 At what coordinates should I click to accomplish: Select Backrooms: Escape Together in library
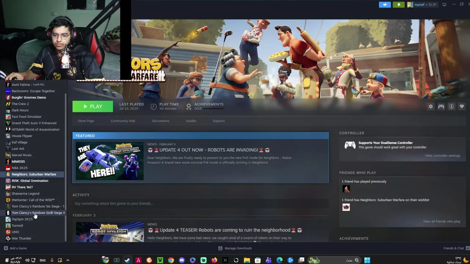33,91
